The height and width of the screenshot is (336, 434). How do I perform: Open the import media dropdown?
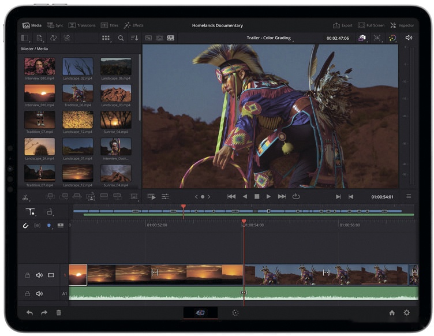[x=40, y=38]
